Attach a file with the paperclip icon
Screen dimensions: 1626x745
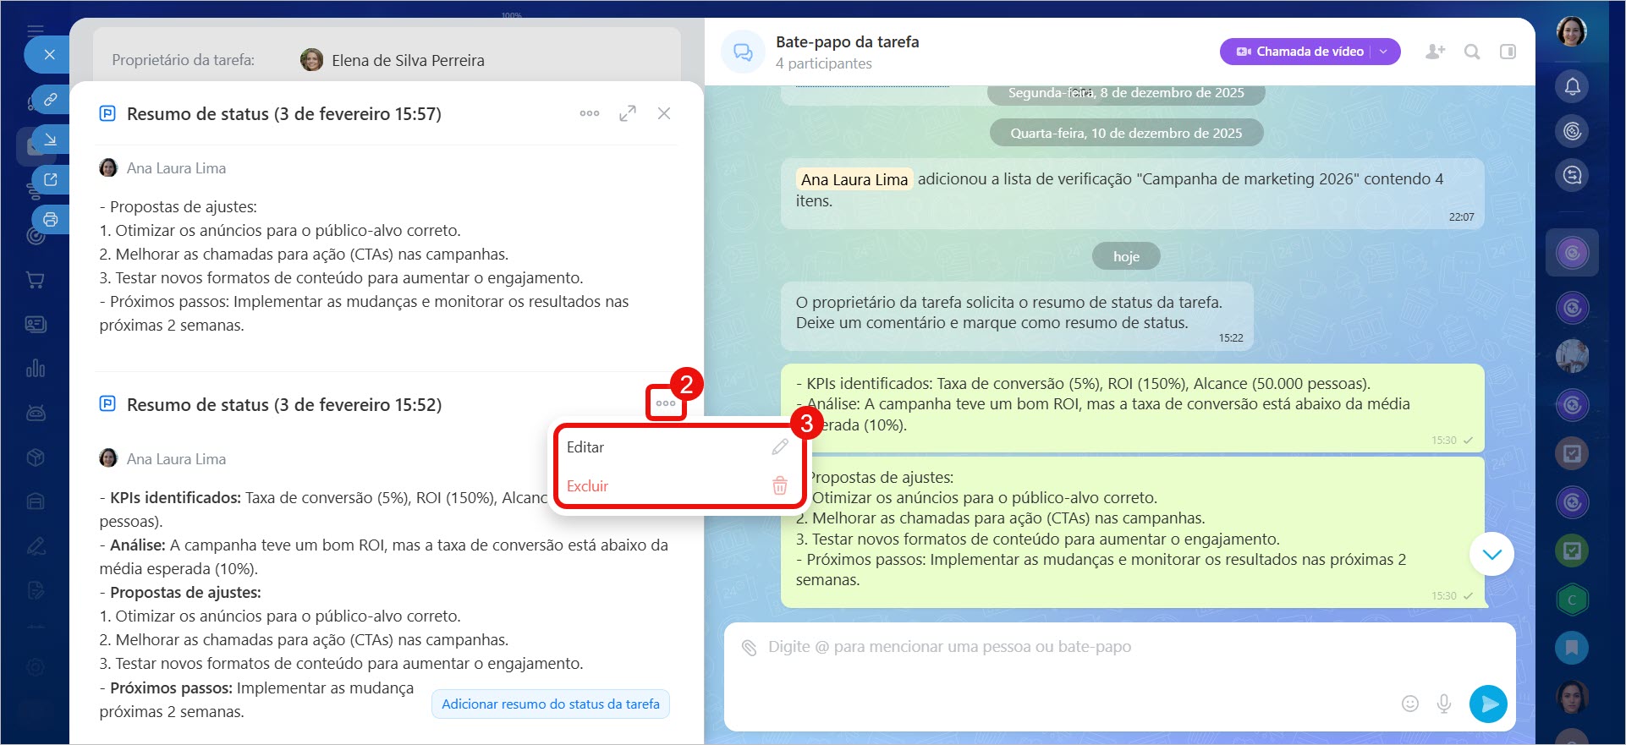(749, 648)
